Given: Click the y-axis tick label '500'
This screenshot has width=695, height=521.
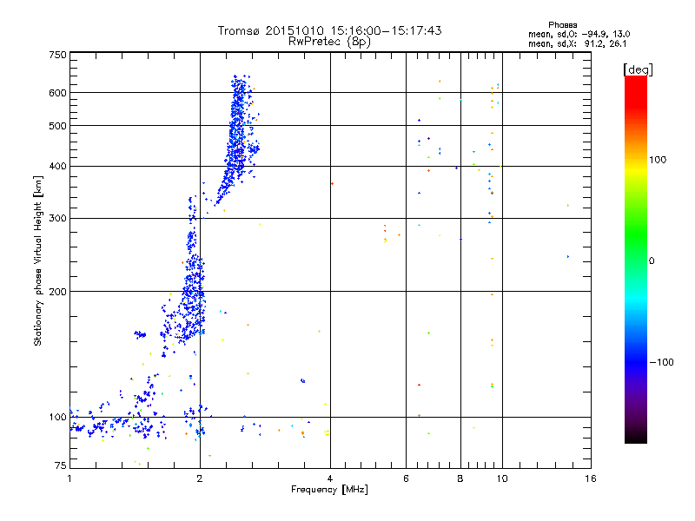Looking at the screenshot, I should (x=57, y=126).
